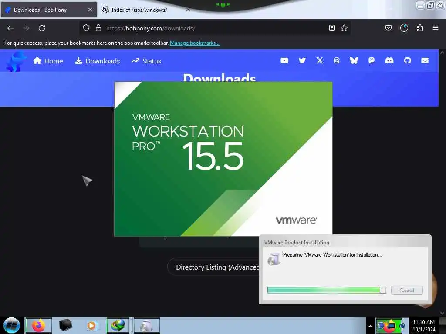Open the tracking protection shield
This screenshot has width=446, height=334.
coord(86,28)
